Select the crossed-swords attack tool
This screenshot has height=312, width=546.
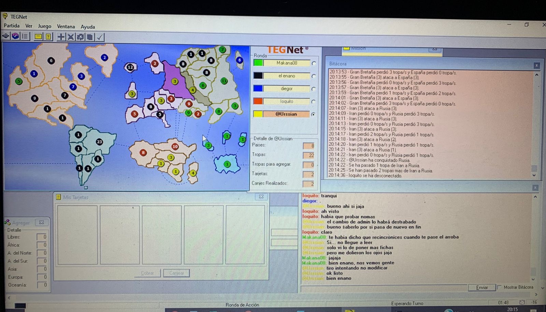tap(71, 37)
